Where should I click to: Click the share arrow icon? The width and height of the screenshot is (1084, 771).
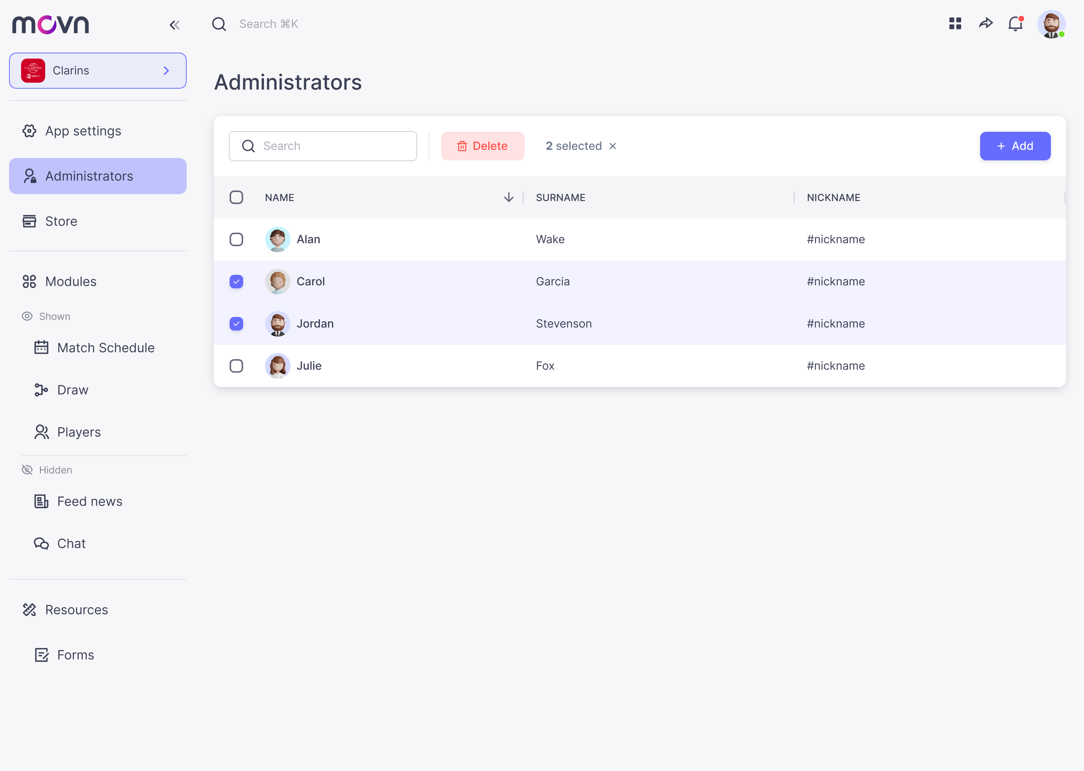[x=986, y=23]
